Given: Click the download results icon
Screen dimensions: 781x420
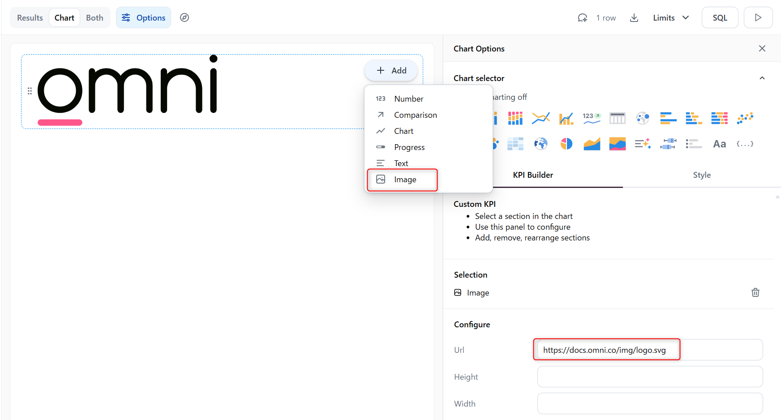Looking at the screenshot, I should pyautogui.click(x=634, y=18).
